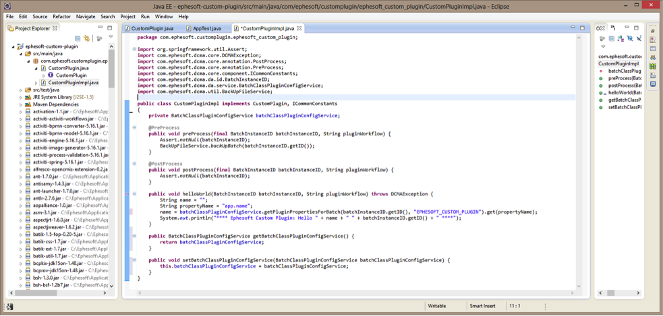The width and height of the screenshot is (663, 316).
Task: Click Writable status bar entry
Action: click(x=437, y=305)
